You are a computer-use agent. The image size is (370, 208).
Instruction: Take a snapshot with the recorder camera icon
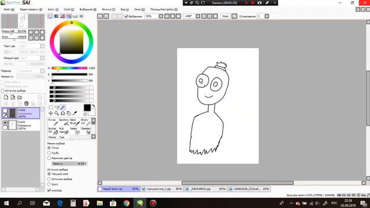click(260, 3)
